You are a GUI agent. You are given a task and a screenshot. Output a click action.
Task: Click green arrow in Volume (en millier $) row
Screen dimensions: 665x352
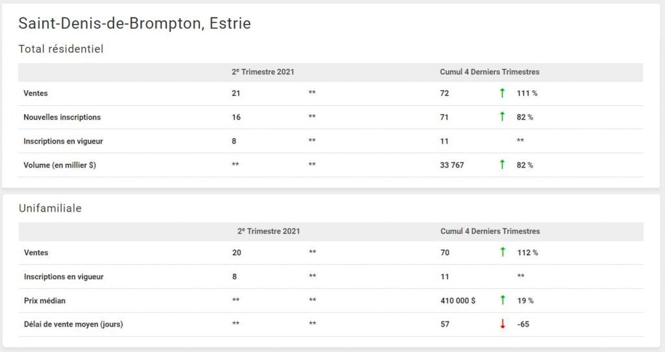coord(502,165)
